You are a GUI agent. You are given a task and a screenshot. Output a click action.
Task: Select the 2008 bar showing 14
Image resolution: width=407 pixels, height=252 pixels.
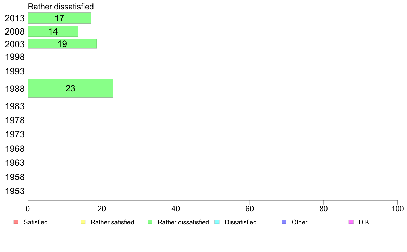pyautogui.click(x=53, y=31)
